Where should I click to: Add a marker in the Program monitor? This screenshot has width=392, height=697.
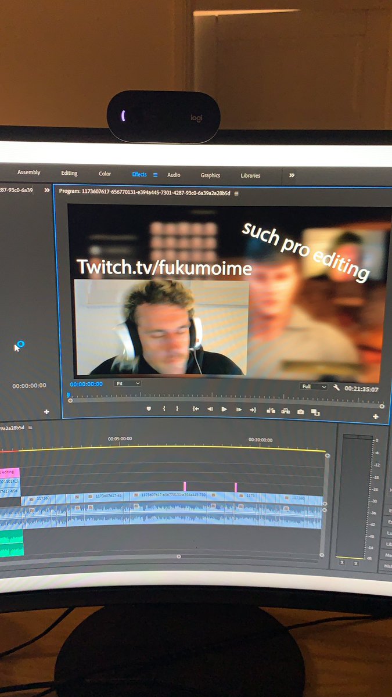click(149, 409)
